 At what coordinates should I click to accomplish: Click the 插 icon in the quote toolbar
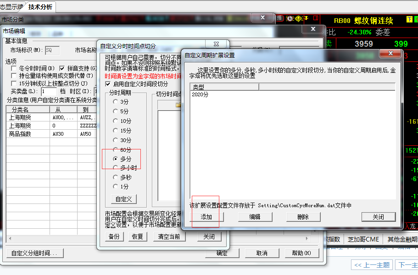point(279,18)
